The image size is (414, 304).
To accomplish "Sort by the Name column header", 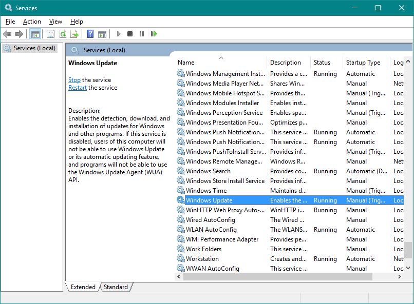I will click(x=221, y=63).
